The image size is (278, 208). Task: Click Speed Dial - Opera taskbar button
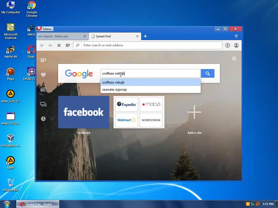[38, 204]
